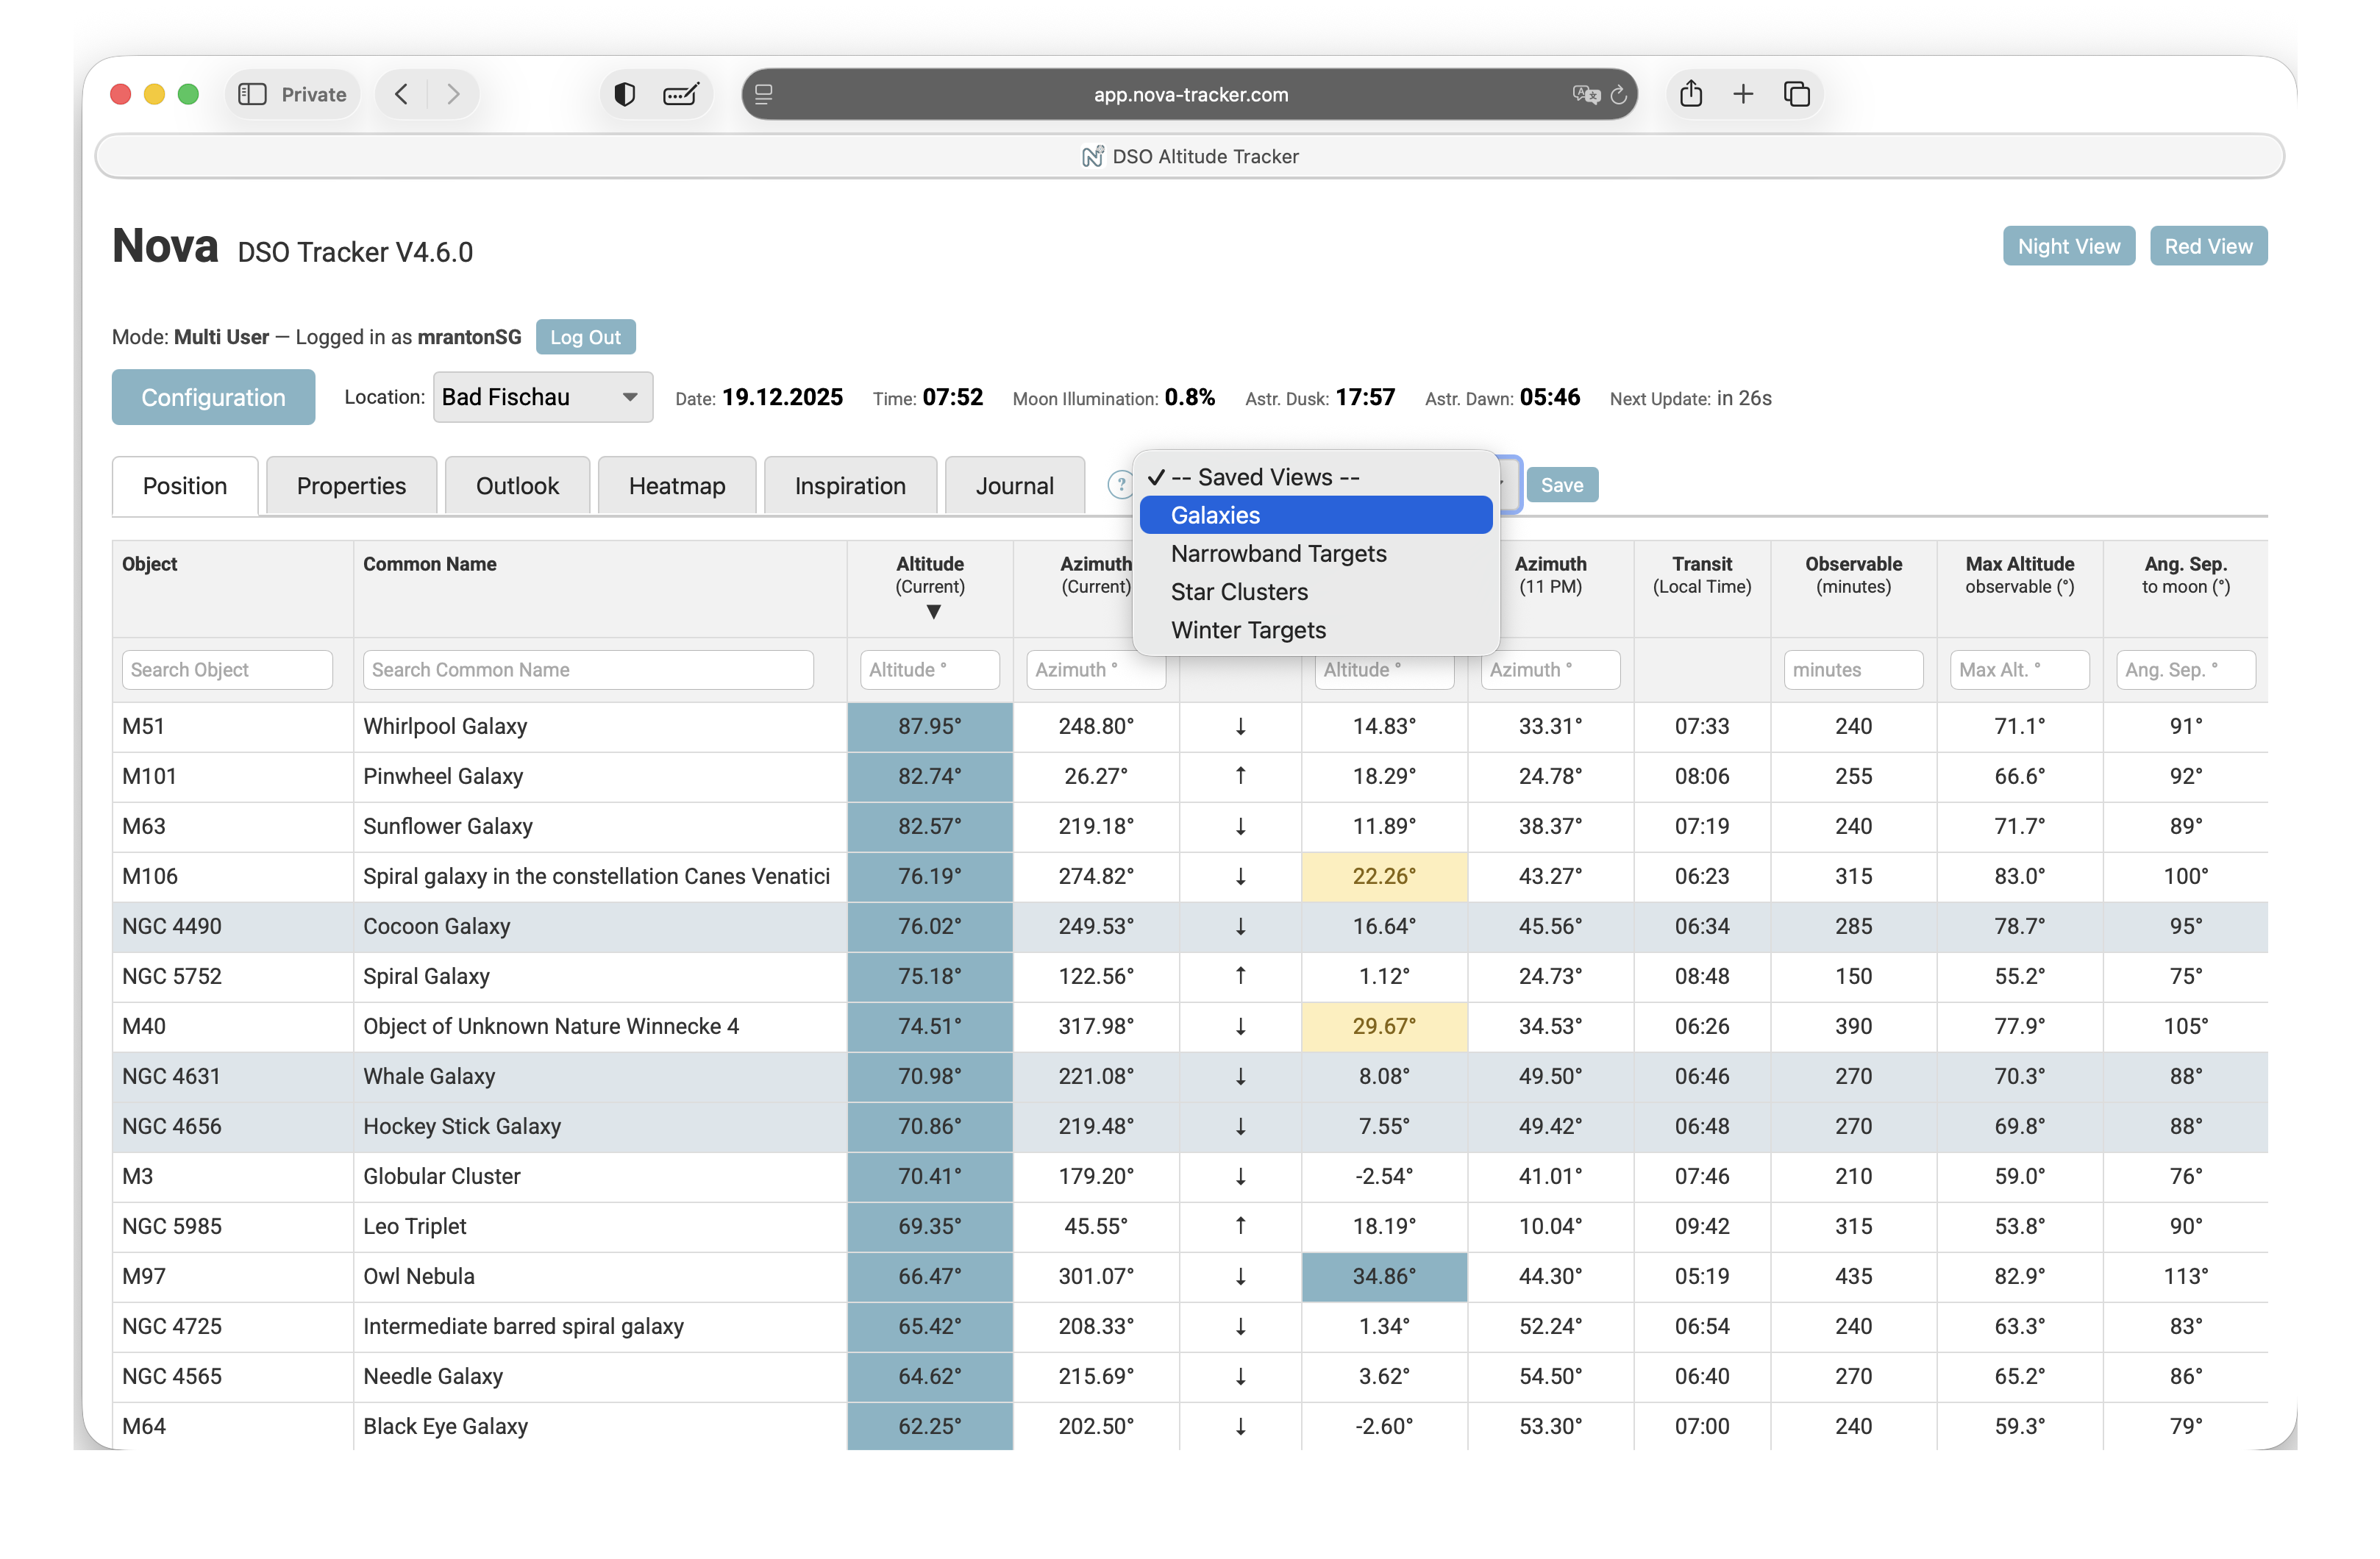Open the Journal tab
Viewport: 2380px width, 1559px height.
(x=1014, y=486)
